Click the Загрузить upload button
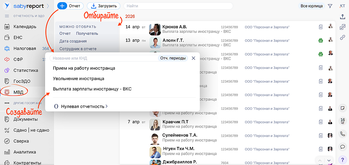The height and width of the screenshot is (165, 349). pos(104,6)
